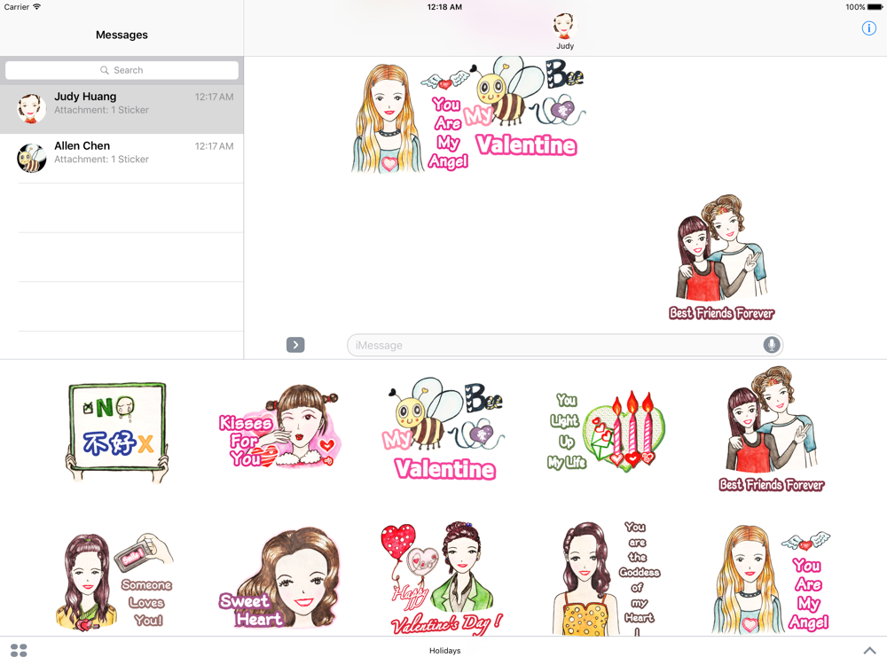Select the Goddess of my Heart sticker
Screen dimensions: 887x665
605,578
